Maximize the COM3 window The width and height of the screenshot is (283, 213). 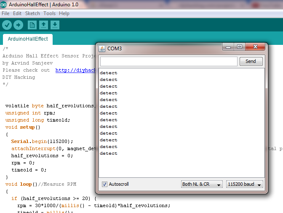pos(240,47)
